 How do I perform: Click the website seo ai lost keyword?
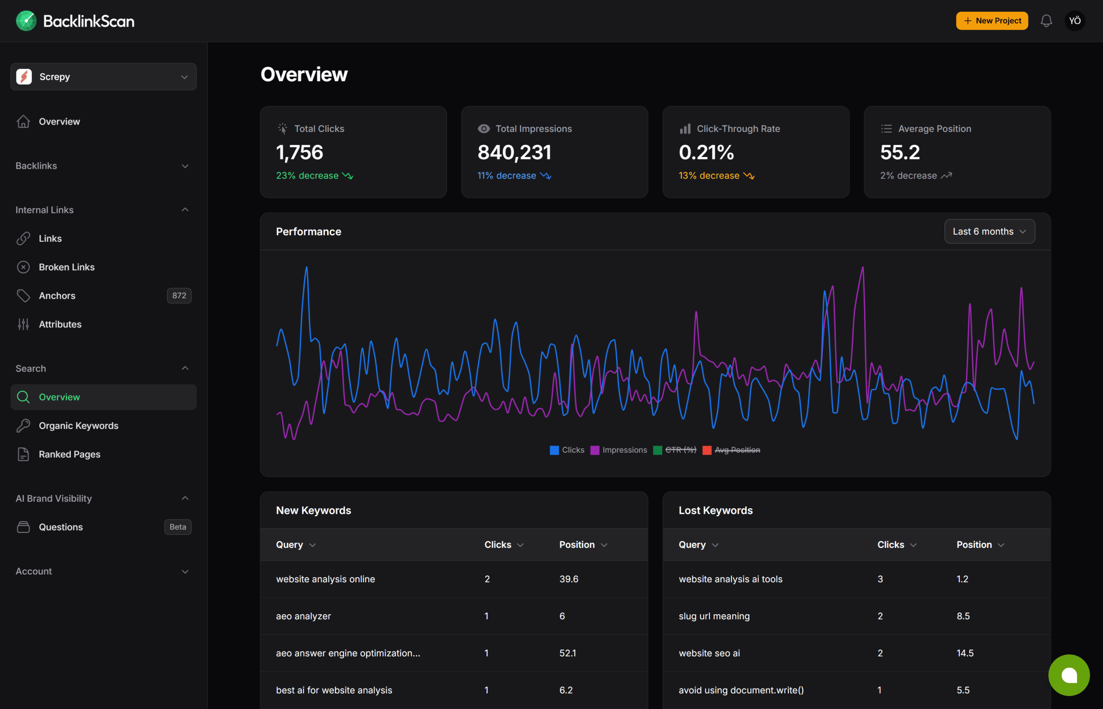[709, 653]
